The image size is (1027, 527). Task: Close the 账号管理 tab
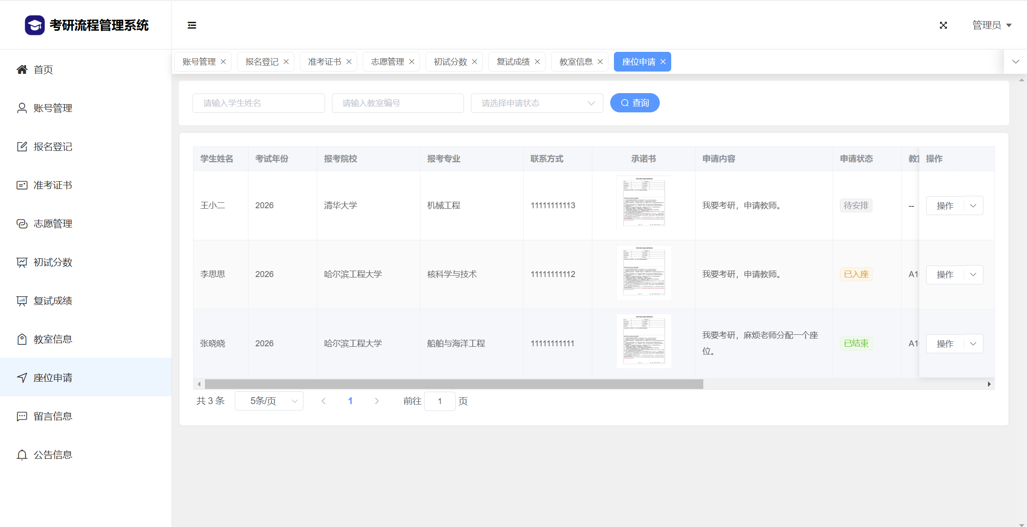click(223, 62)
